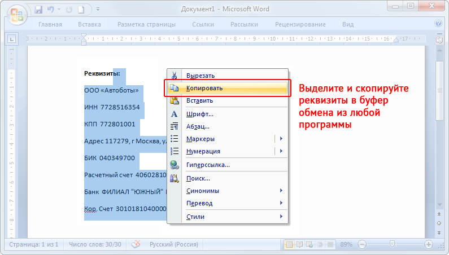Click the Hyperlink globe icon
The height and width of the screenshot is (255, 449).
(174, 165)
